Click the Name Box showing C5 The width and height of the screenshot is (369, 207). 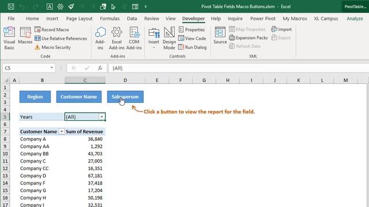coord(26,68)
